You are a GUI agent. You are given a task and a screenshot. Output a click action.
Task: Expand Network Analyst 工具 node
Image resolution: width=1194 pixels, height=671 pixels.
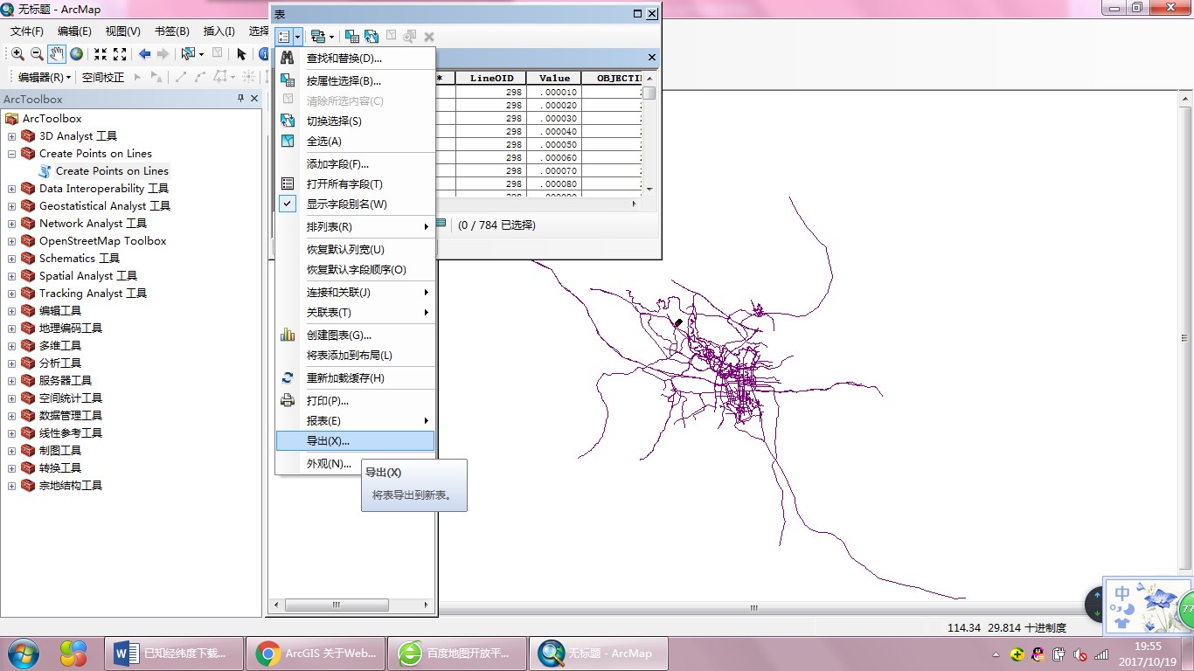11,224
